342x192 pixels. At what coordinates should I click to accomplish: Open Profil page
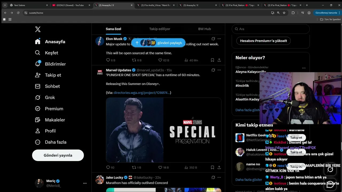45,131
